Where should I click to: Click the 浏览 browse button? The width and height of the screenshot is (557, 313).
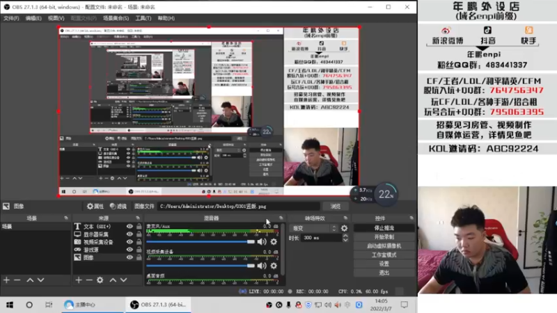pyautogui.click(x=336, y=206)
